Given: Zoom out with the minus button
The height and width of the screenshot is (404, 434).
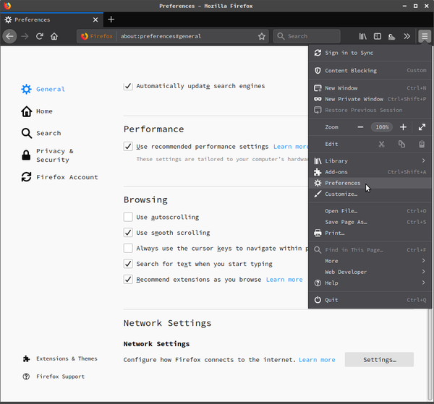Looking at the screenshot, I should [x=360, y=127].
